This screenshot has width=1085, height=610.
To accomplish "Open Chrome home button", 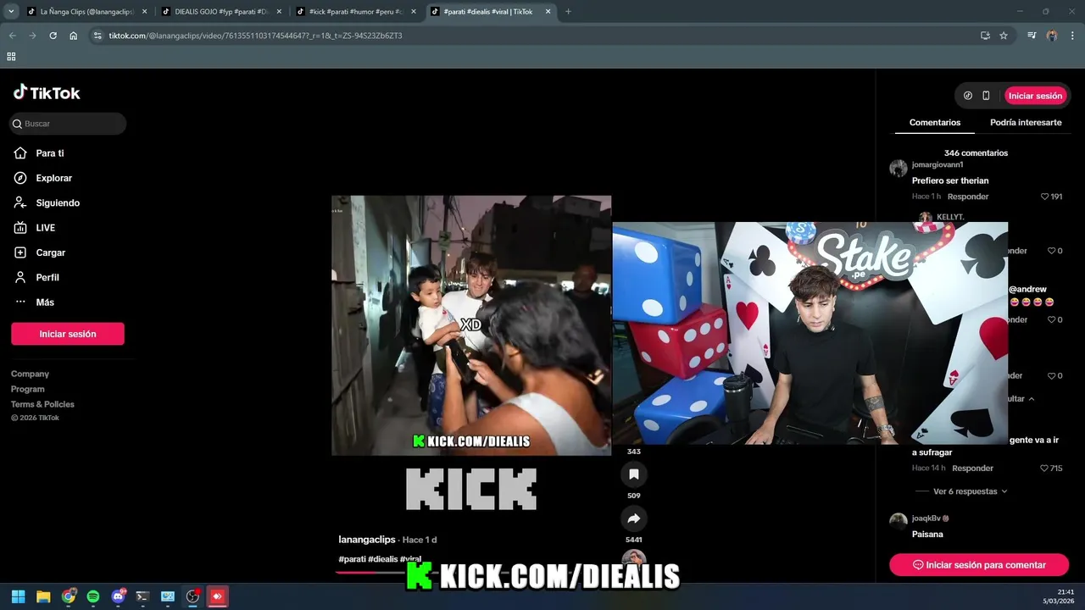I will 74,36.
